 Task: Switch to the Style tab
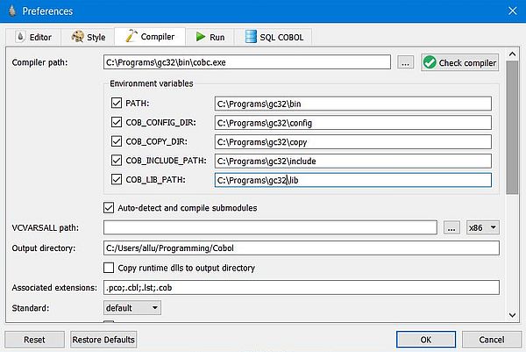click(89, 37)
